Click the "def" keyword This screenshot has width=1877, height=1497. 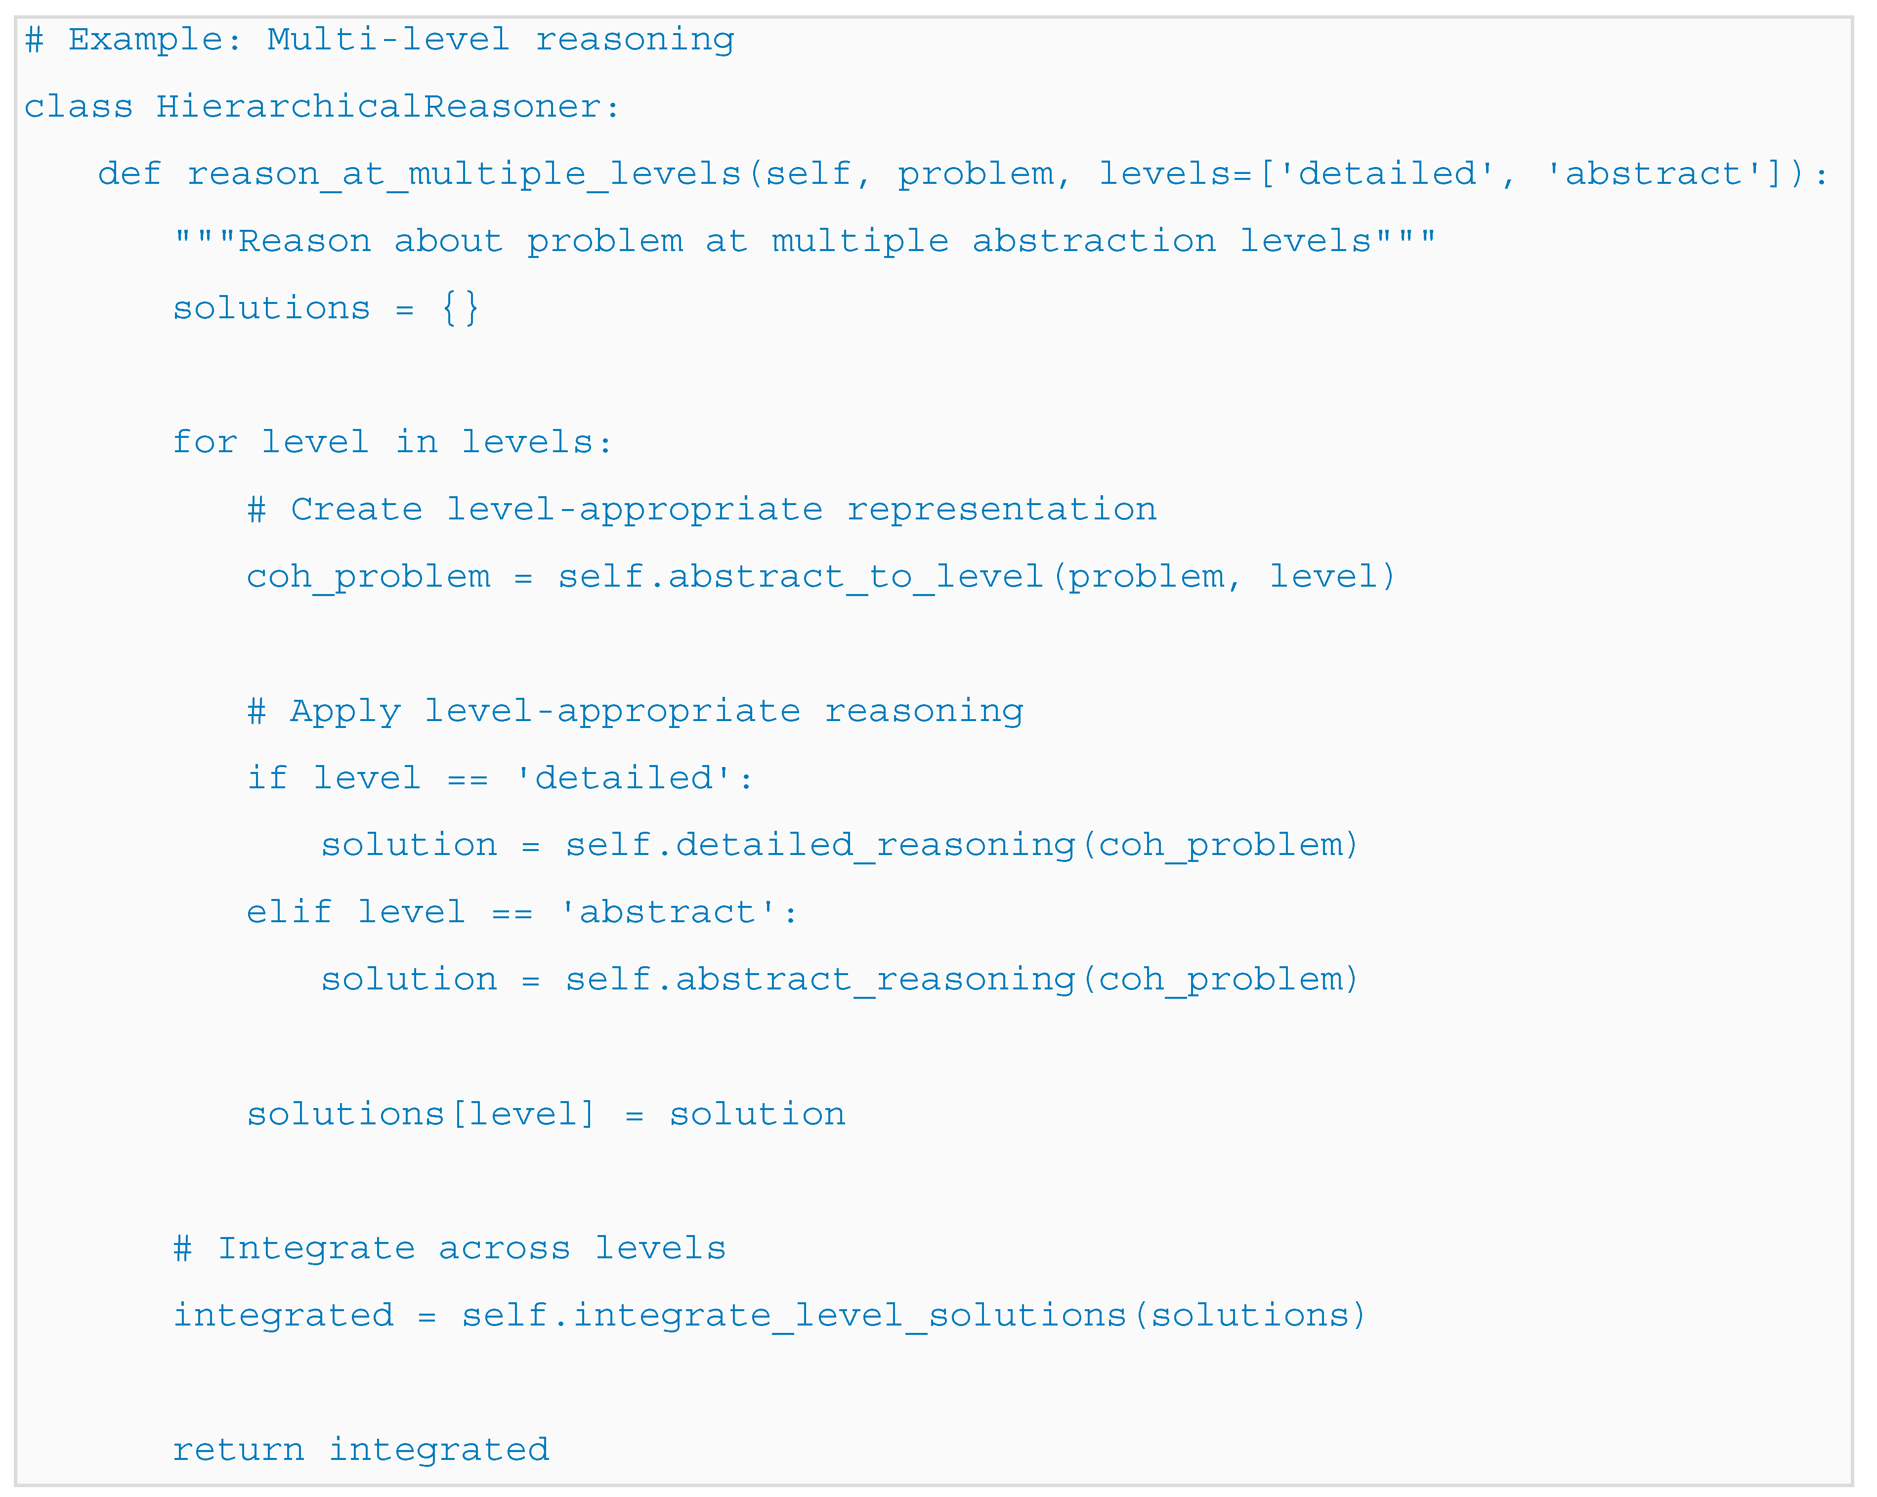tap(129, 174)
